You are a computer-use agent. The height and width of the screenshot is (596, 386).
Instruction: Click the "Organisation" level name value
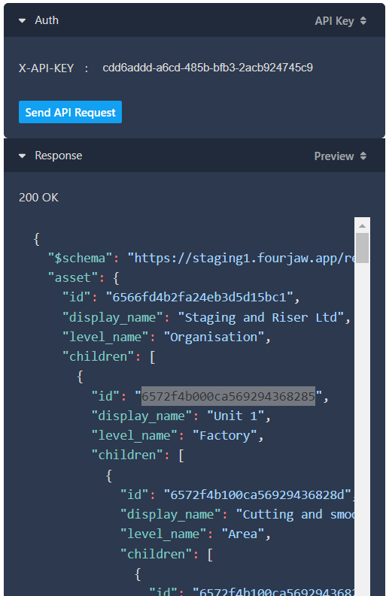(x=214, y=337)
